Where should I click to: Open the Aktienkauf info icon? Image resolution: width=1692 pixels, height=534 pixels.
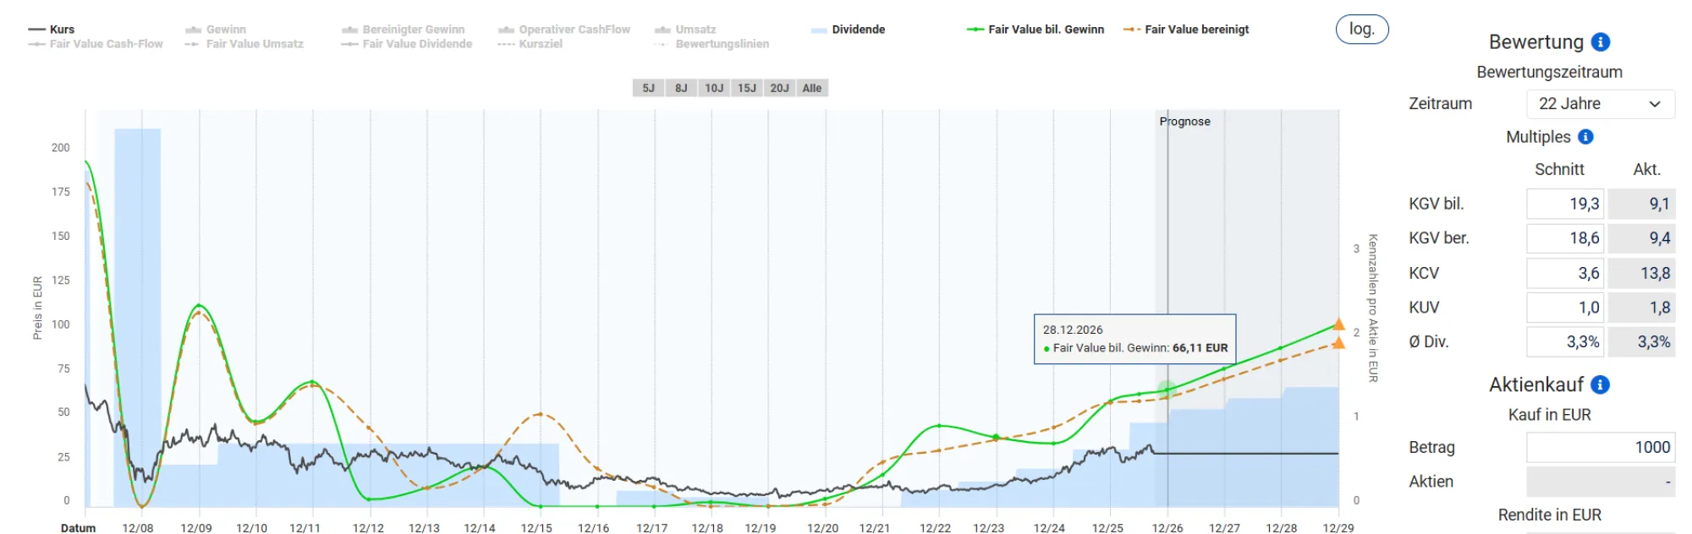coord(1600,385)
